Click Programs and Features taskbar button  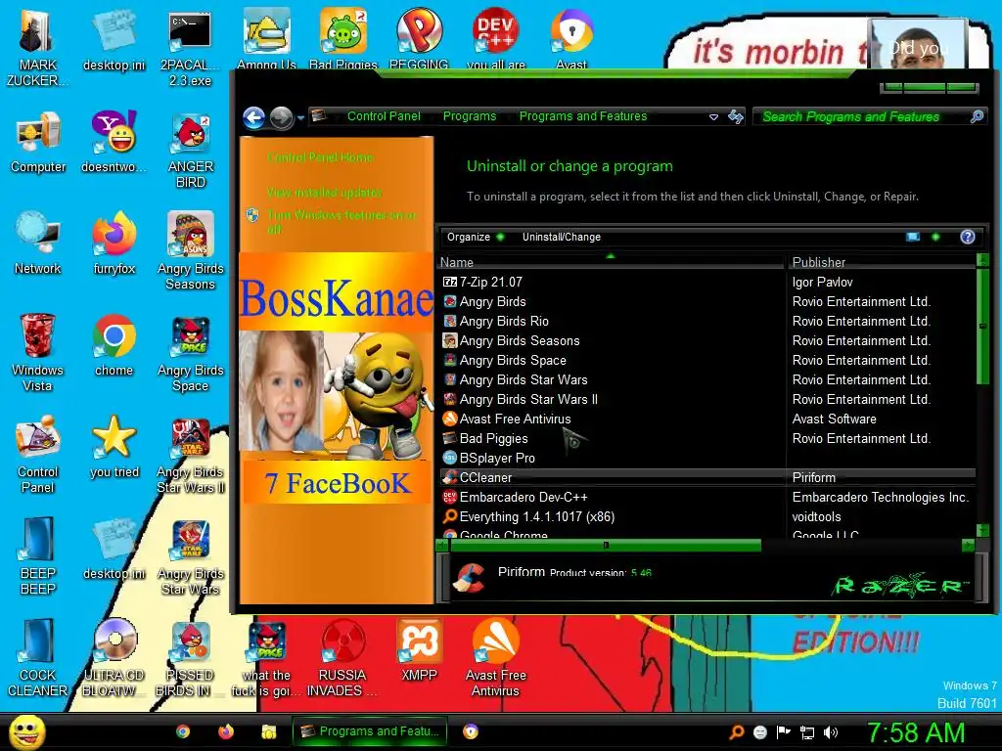click(x=369, y=731)
